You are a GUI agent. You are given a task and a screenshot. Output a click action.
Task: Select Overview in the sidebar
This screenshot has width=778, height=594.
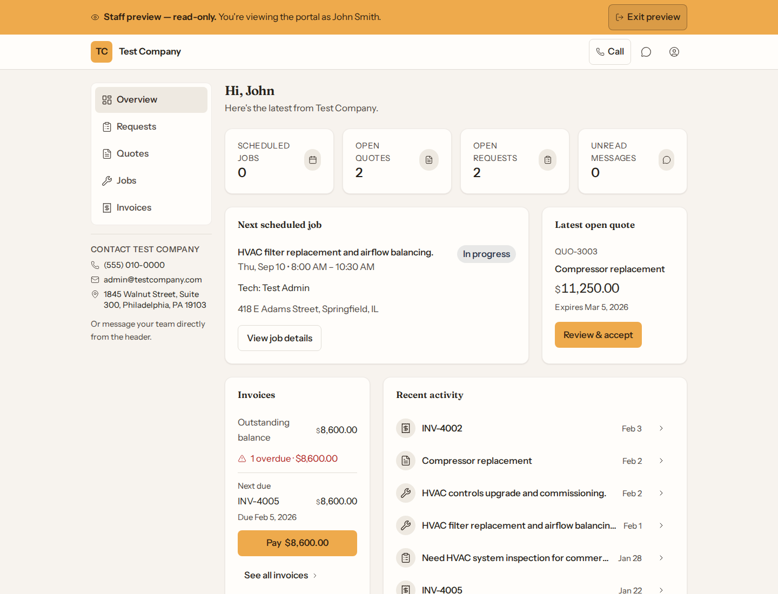151,100
